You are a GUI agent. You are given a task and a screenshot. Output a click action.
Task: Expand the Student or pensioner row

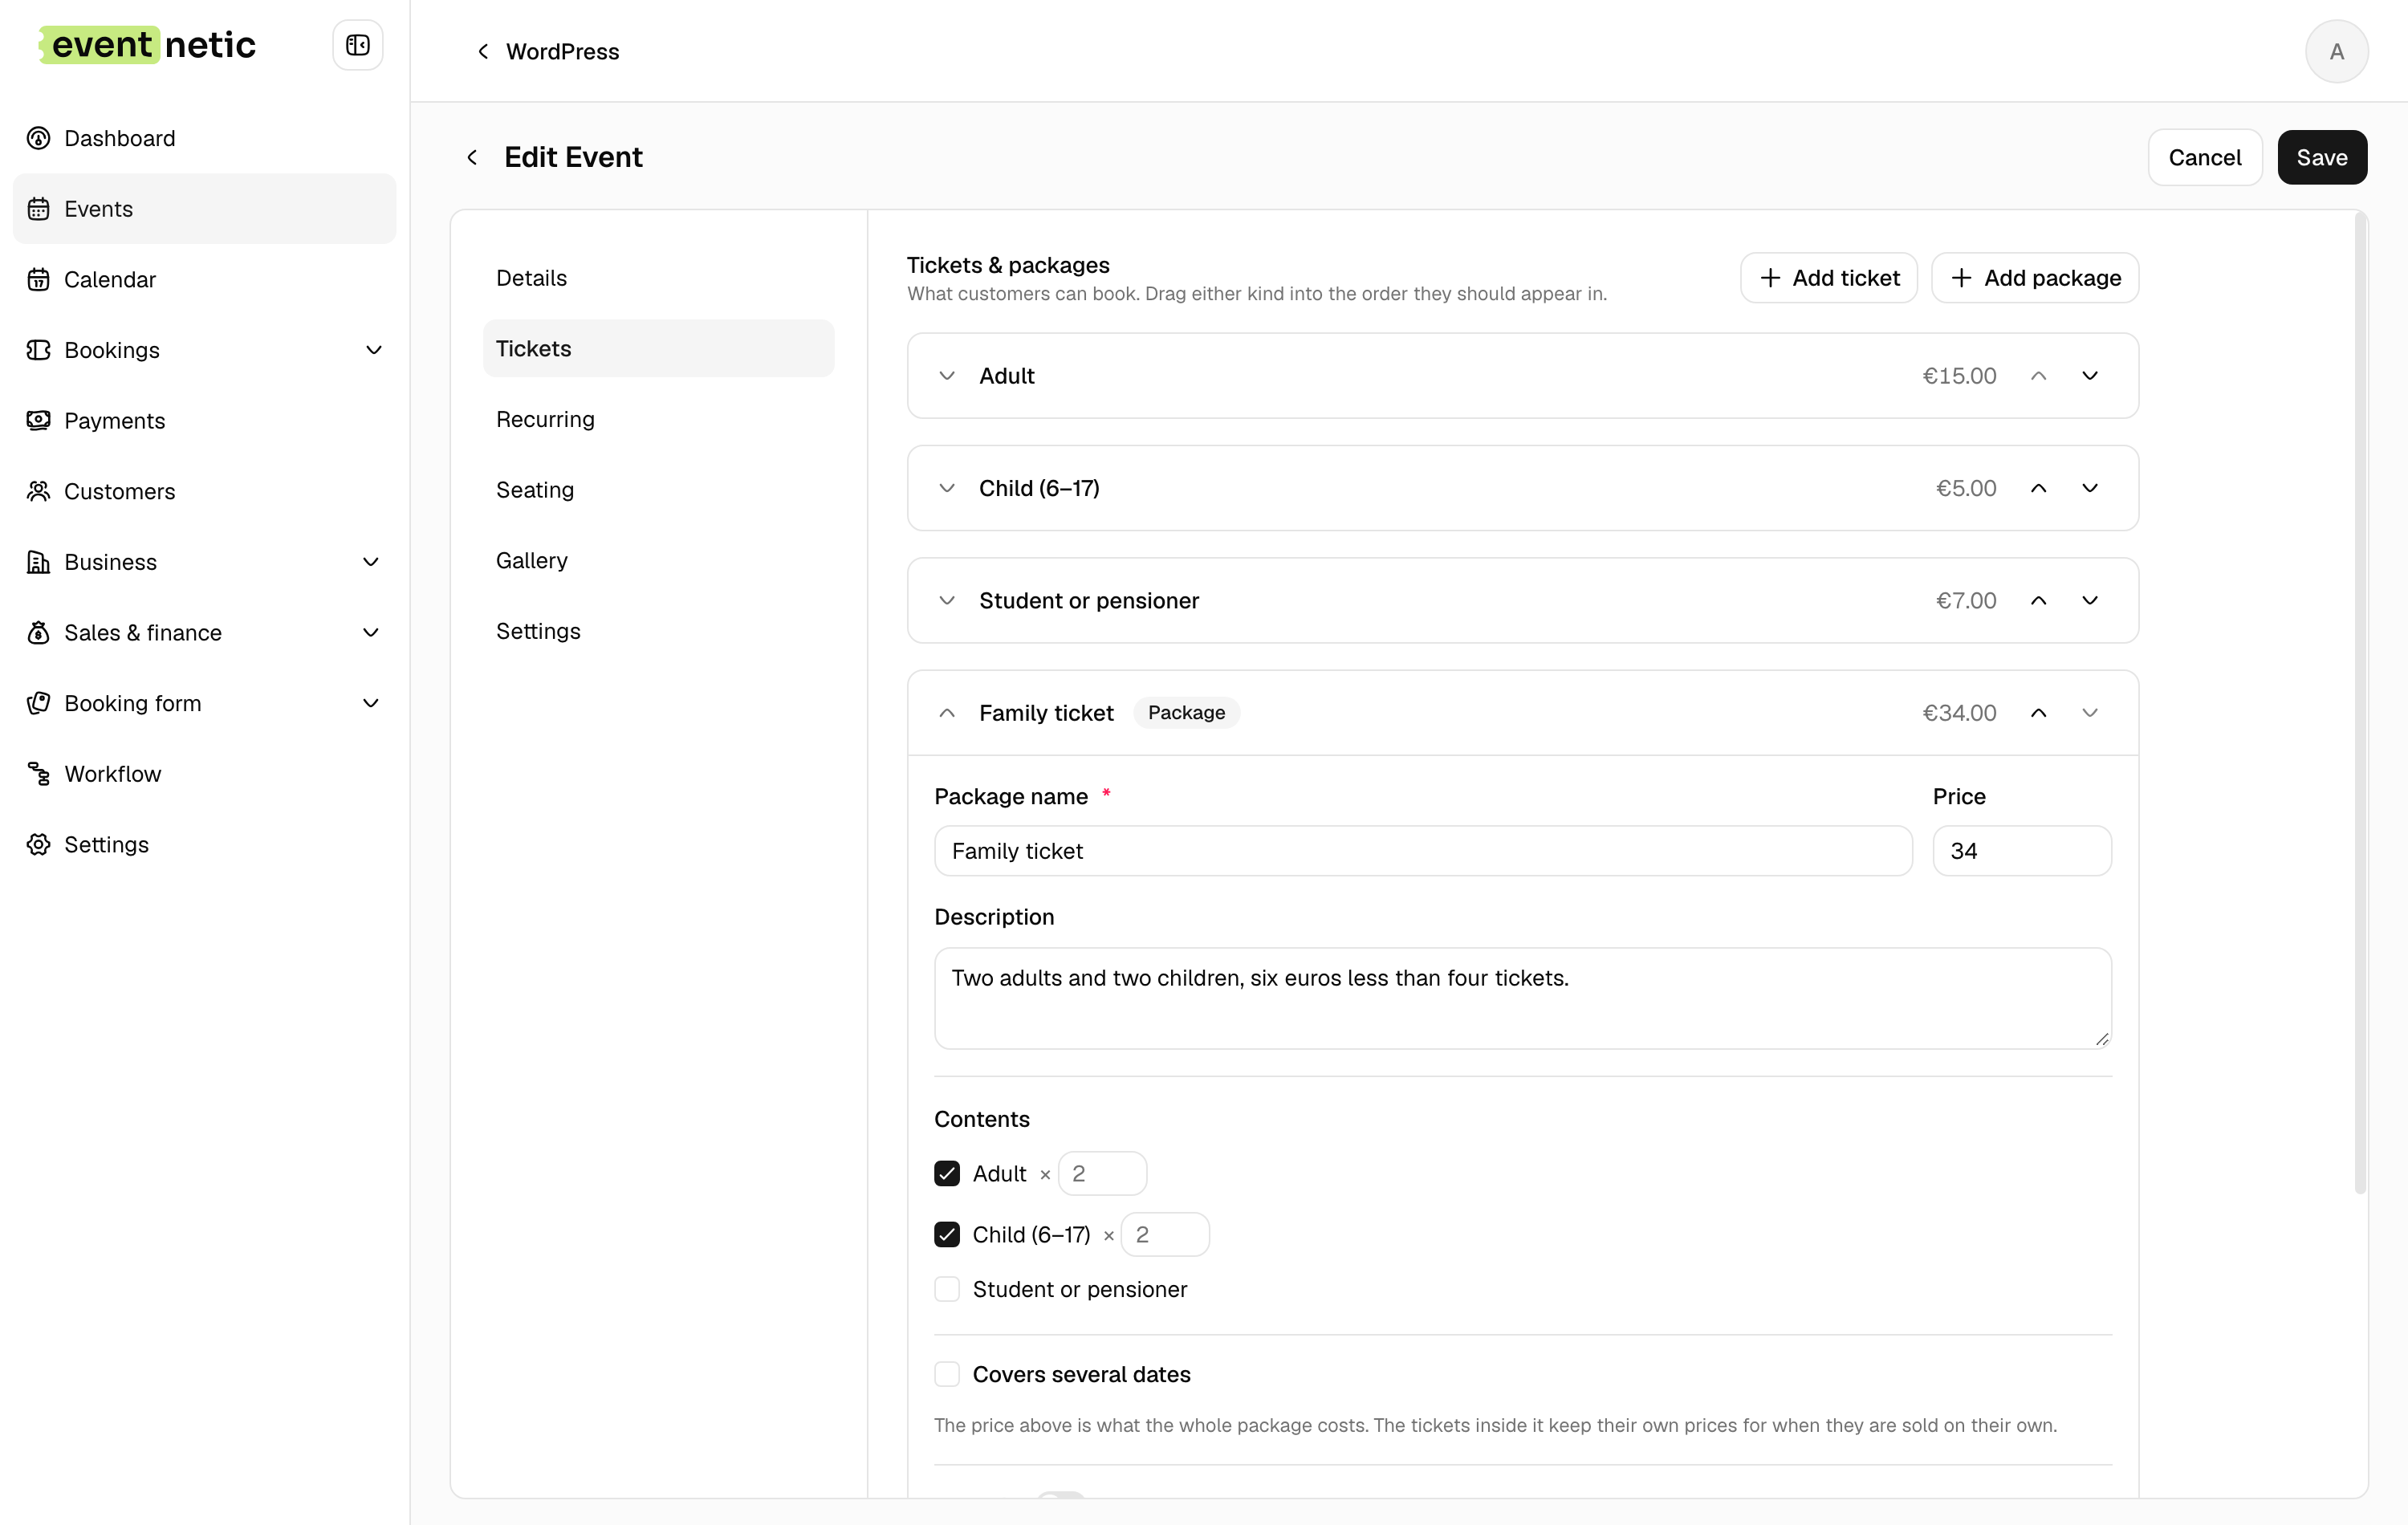tap(946, 600)
